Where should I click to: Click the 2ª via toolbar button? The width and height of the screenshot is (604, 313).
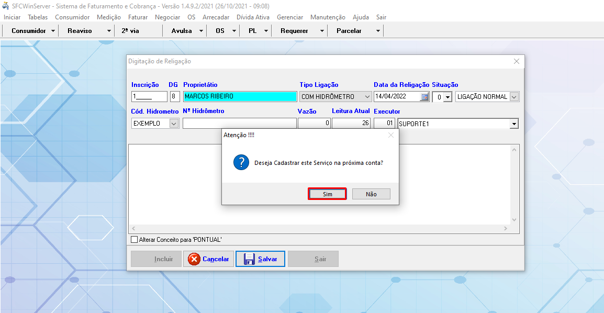(x=130, y=31)
